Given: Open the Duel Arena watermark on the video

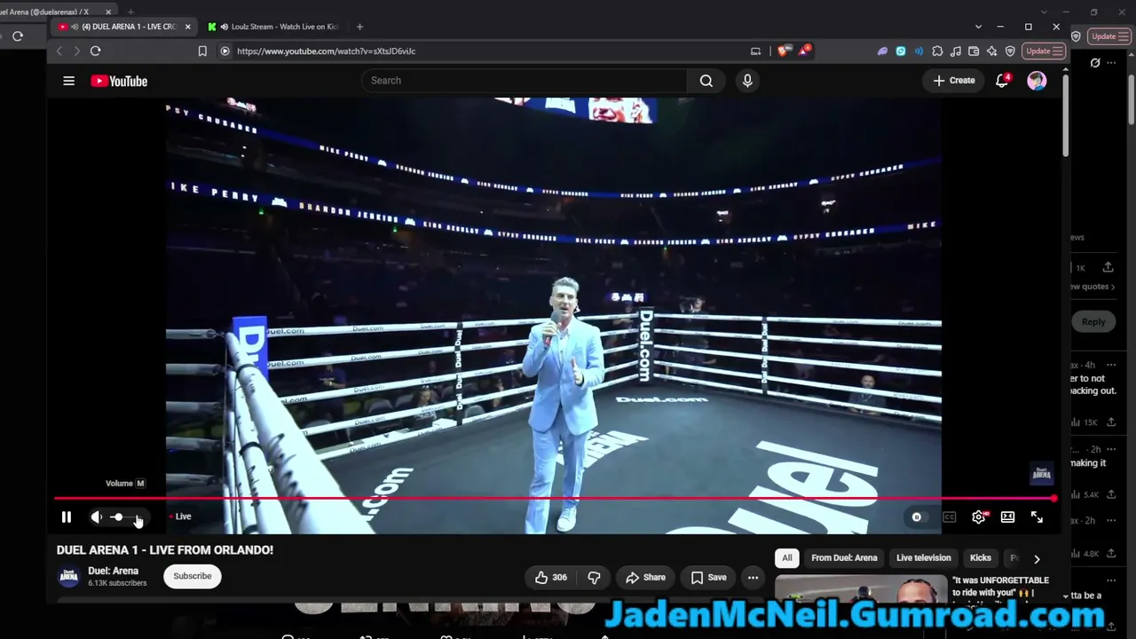Looking at the screenshot, I should [x=1041, y=474].
